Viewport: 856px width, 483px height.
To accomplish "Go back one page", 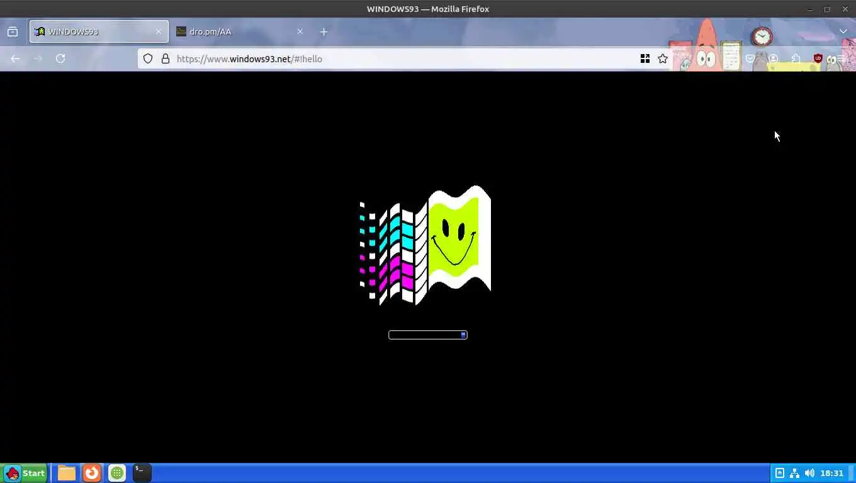I will click(15, 58).
